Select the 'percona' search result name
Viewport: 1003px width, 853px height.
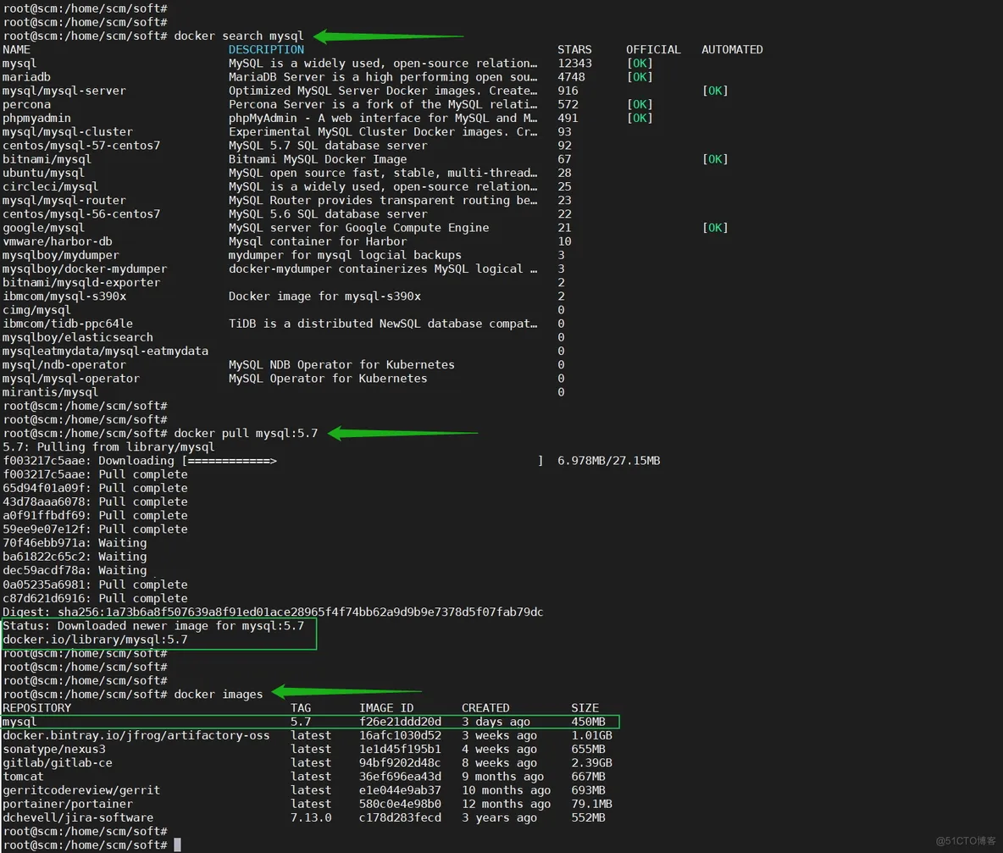coord(26,104)
